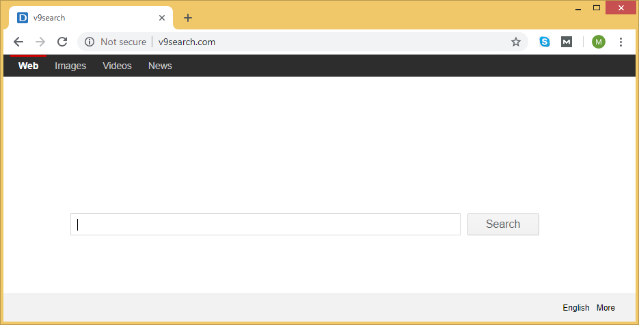This screenshot has width=639, height=325.
Task: Open the Skype extension icon
Action: 545,42
